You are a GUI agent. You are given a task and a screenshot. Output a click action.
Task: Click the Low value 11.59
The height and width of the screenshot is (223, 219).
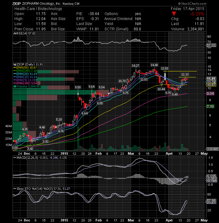click(41, 23)
